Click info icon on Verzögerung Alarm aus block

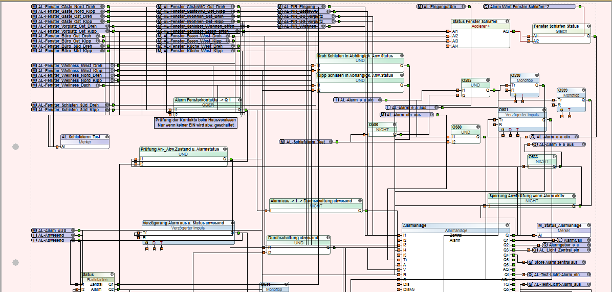[232, 223]
